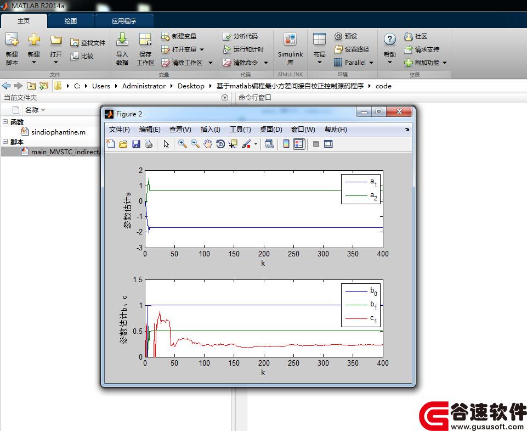Image resolution: width=527 pixels, height=431 pixels.
Task: Click the forward navigation arrow
Action: [x=19, y=86]
